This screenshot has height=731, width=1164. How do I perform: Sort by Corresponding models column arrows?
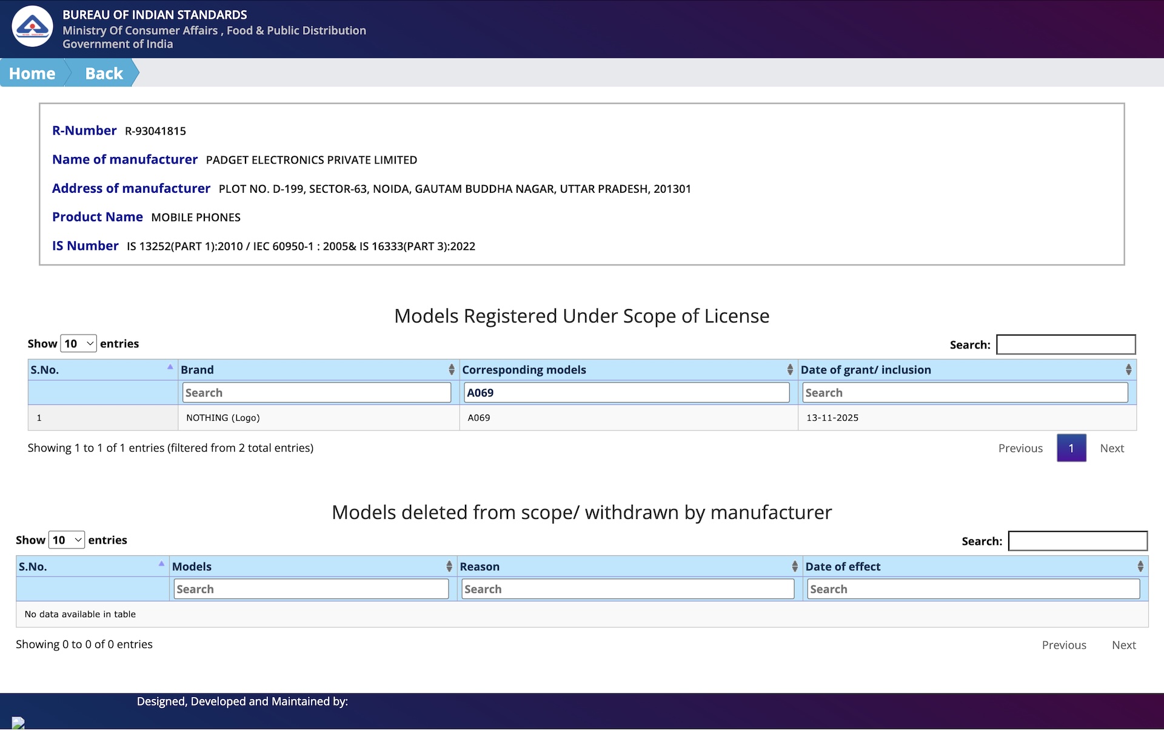789,370
